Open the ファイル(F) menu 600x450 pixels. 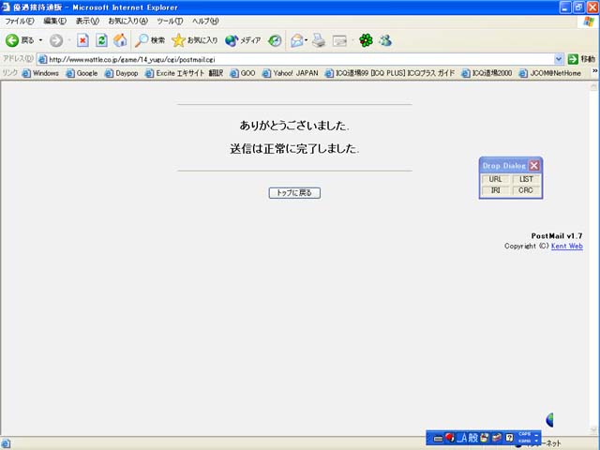click(19, 21)
